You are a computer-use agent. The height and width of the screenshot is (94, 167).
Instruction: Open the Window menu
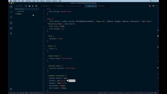pyautogui.click(x=55, y=1)
